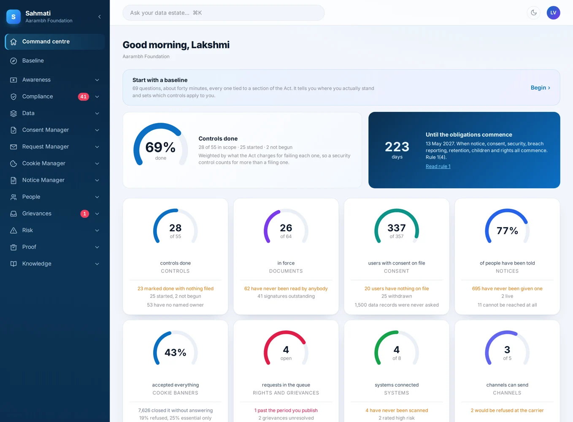
Task: Click Begin to start baseline
Action: (540, 88)
